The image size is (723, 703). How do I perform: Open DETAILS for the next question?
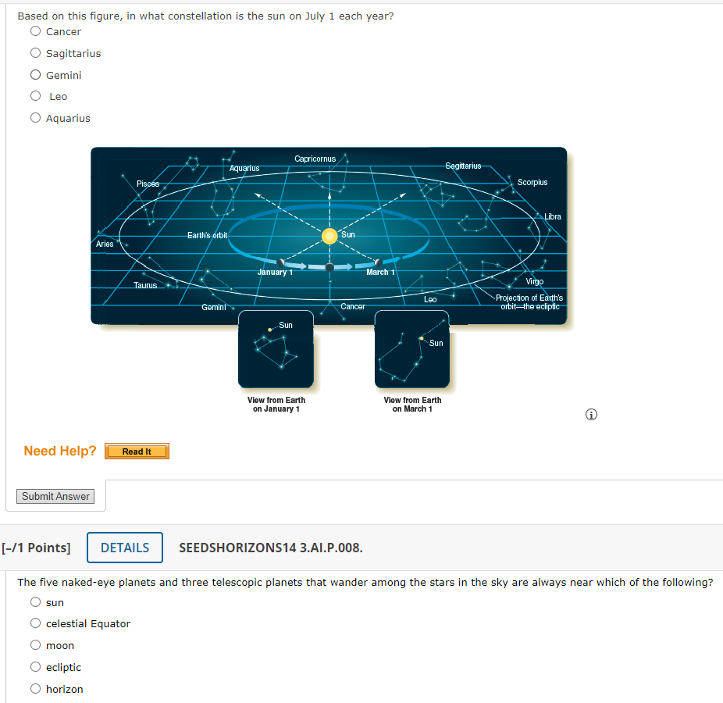coord(124,548)
